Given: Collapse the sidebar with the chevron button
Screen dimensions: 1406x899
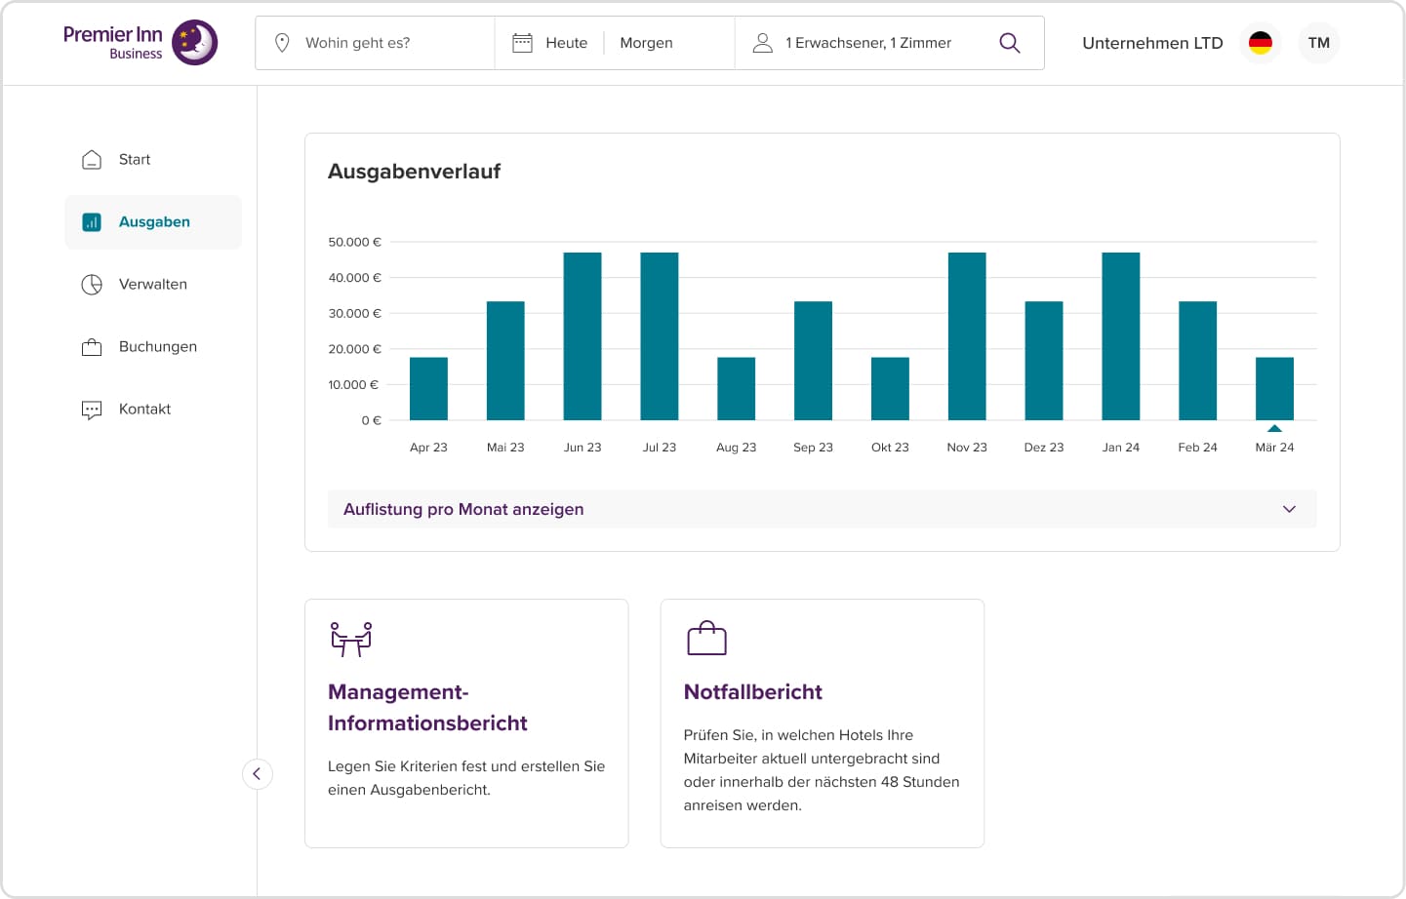Looking at the screenshot, I should (x=257, y=774).
